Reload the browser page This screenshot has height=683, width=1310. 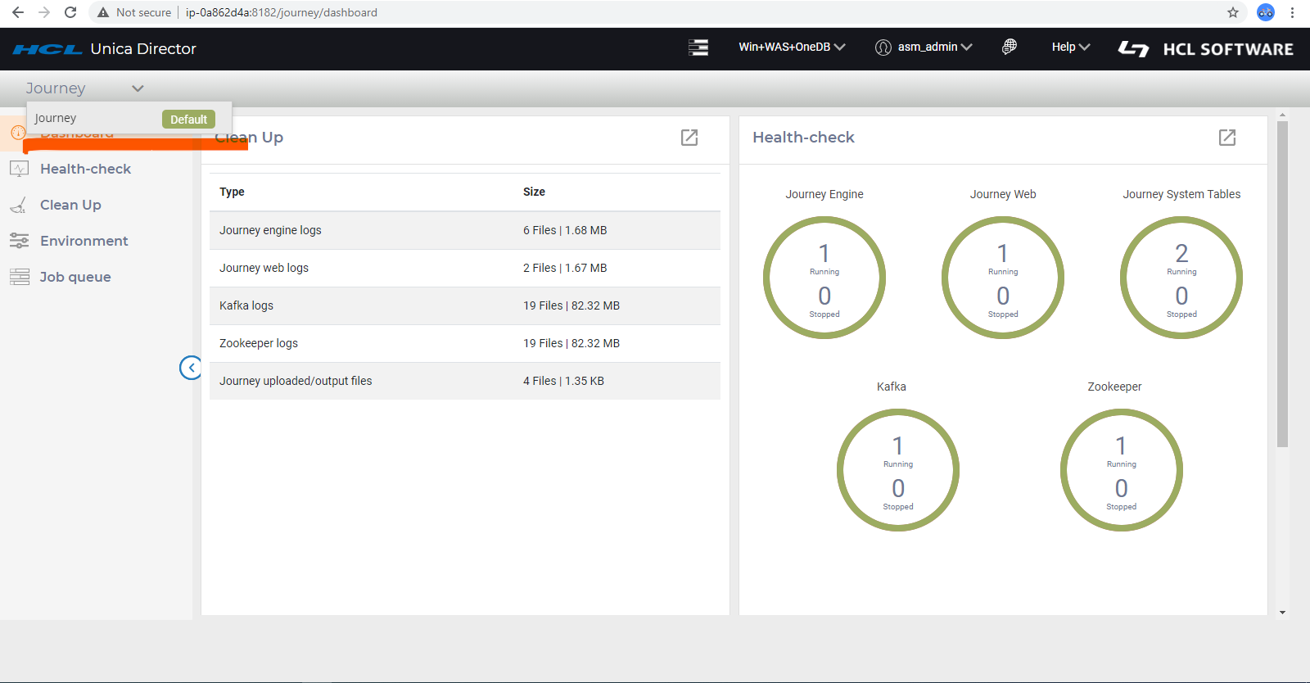pyautogui.click(x=70, y=12)
